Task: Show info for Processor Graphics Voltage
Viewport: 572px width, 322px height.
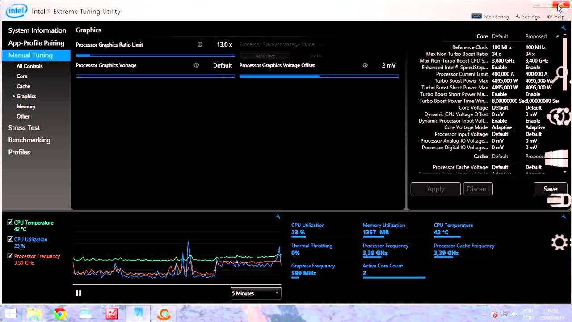Action: 196,65
